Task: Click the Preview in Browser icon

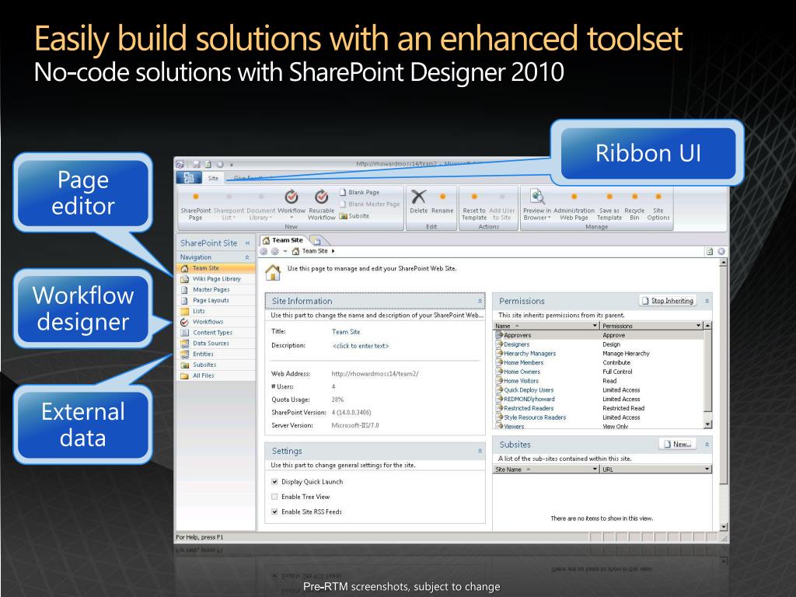Action: 537,196
